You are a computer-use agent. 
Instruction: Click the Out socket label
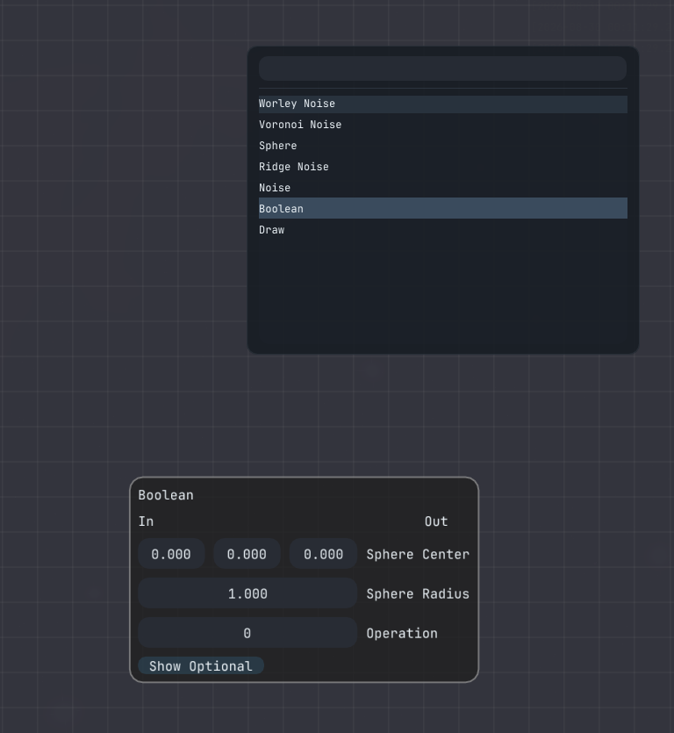coord(436,521)
